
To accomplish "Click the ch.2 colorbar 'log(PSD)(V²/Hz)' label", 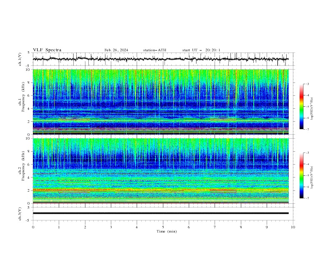I will 312,177.
